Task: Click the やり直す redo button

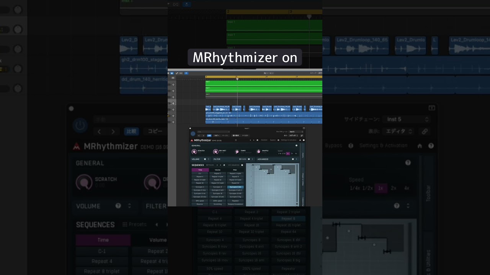Action: (245, 136)
